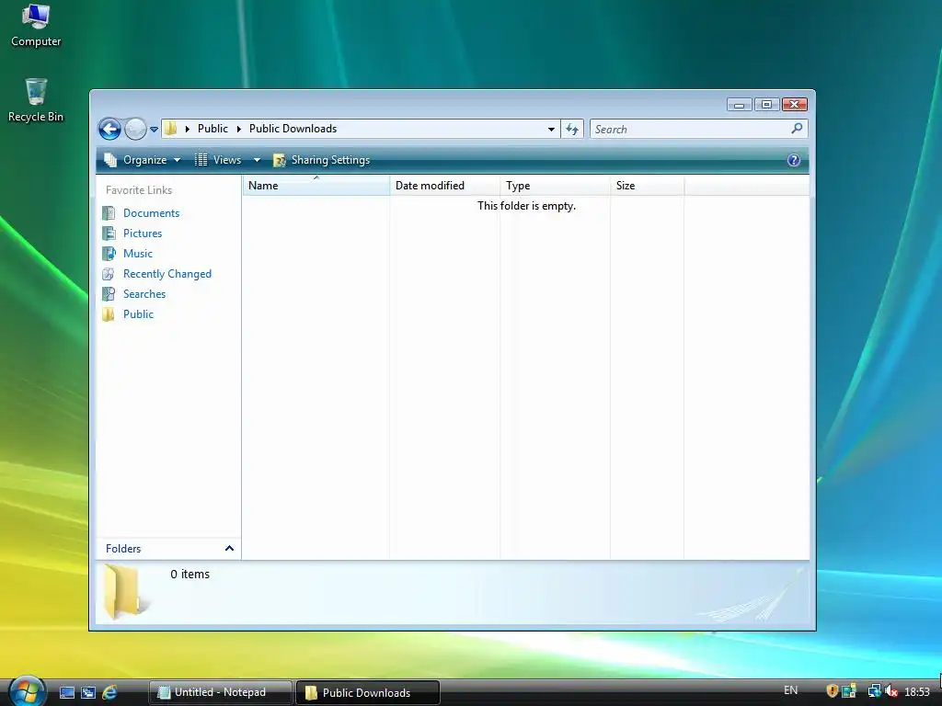
Task: Click the Public breadcrumb in address bar
Action: point(213,129)
